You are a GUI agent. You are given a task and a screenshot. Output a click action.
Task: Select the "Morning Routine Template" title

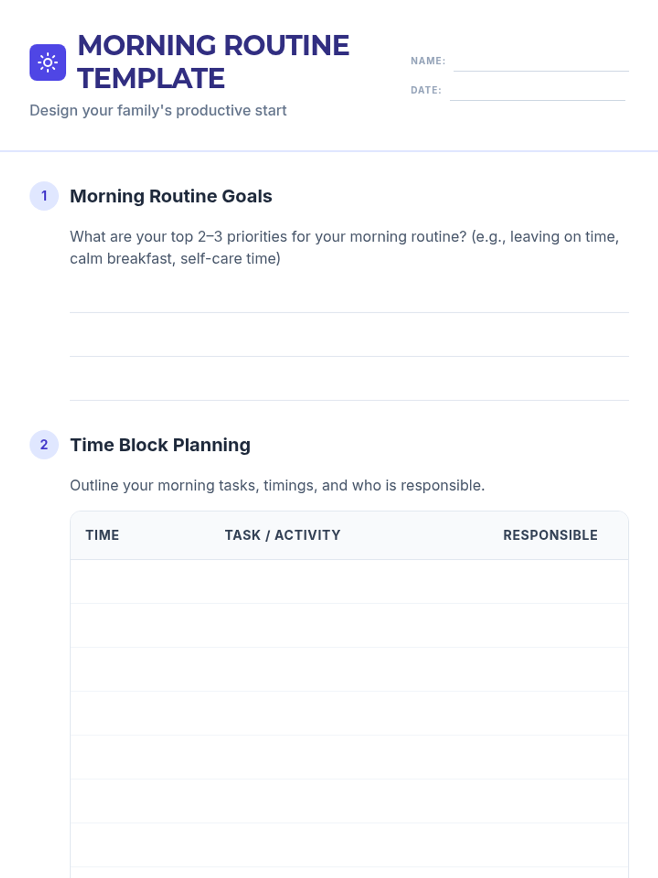[213, 61]
